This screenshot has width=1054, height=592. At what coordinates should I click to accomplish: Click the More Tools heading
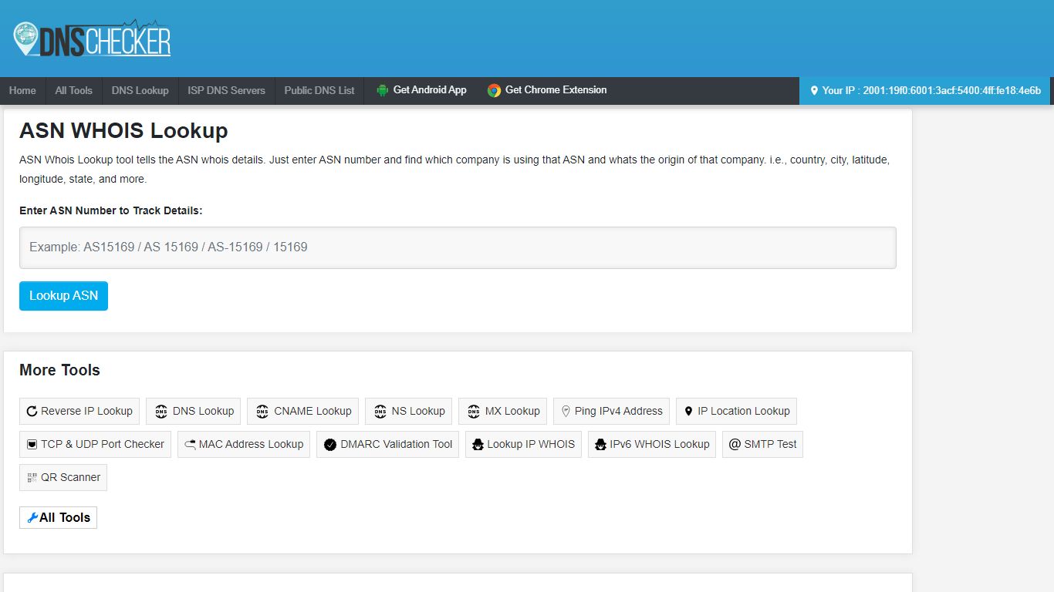[x=59, y=370]
